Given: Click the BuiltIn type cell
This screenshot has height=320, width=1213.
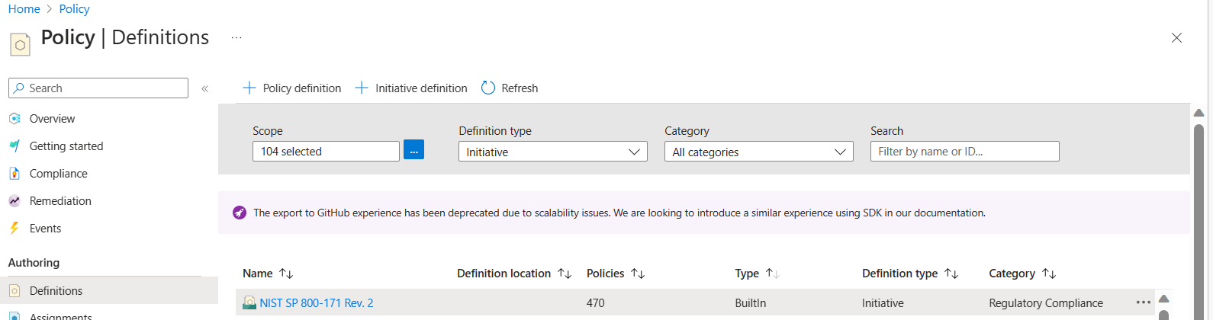Looking at the screenshot, I should point(750,303).
